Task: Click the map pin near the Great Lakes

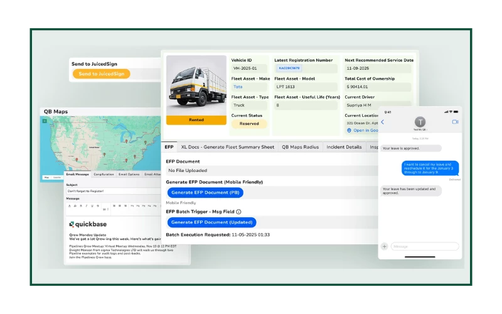Action: (x=127, y=141)
